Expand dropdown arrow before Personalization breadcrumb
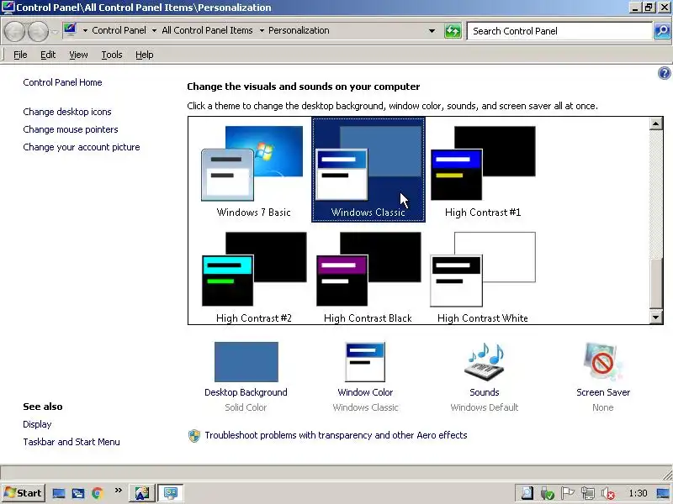 (262, 31)
